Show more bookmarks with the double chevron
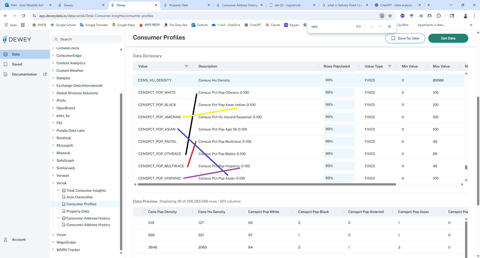 pos(471,25)
